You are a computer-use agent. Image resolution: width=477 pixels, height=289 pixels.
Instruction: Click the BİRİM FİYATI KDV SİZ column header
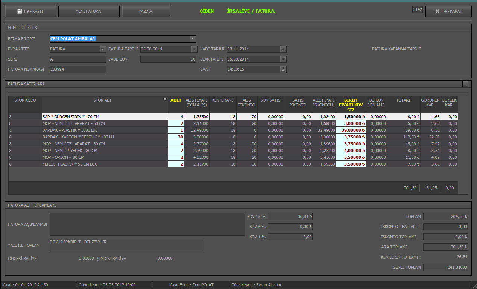pos(351,105)
